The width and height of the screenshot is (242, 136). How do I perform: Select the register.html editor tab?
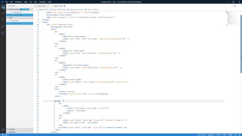(x=58, y=6)
